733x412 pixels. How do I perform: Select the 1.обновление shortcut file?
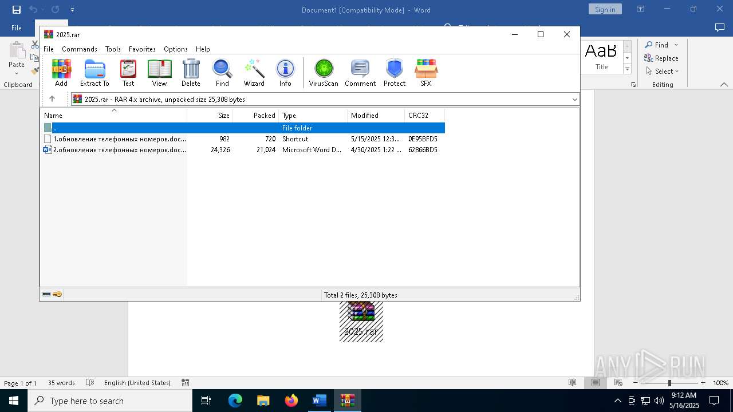[243, 138]
